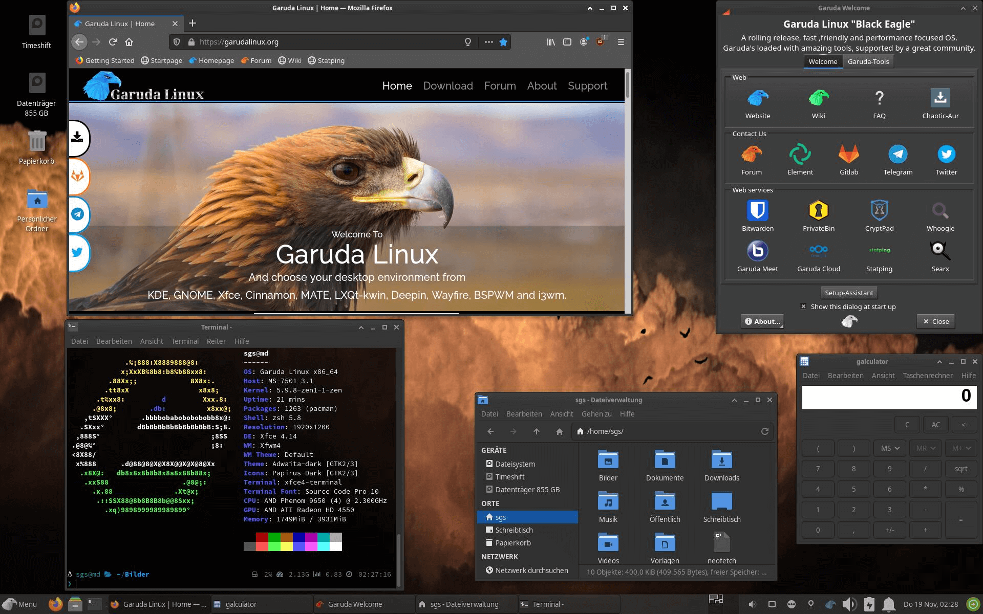Open the M+ memory dropdown in galculator

961,448
